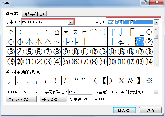The image size is (165, 117).
Task: Open the 来自 Unicode source dropdown
Action: 156,92
